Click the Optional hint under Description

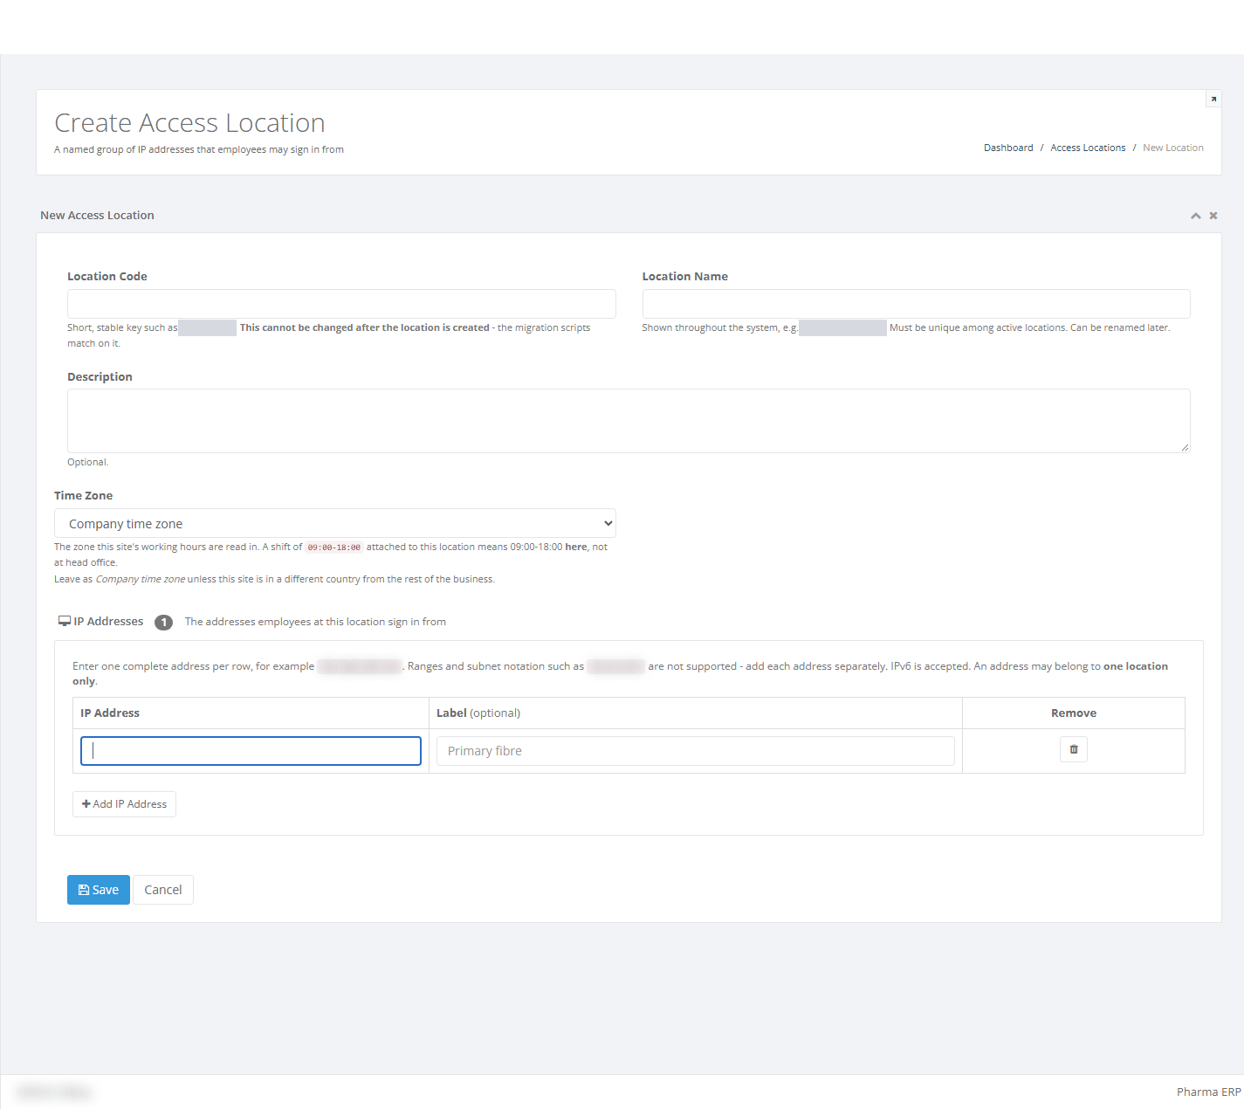tap(87, 462)
